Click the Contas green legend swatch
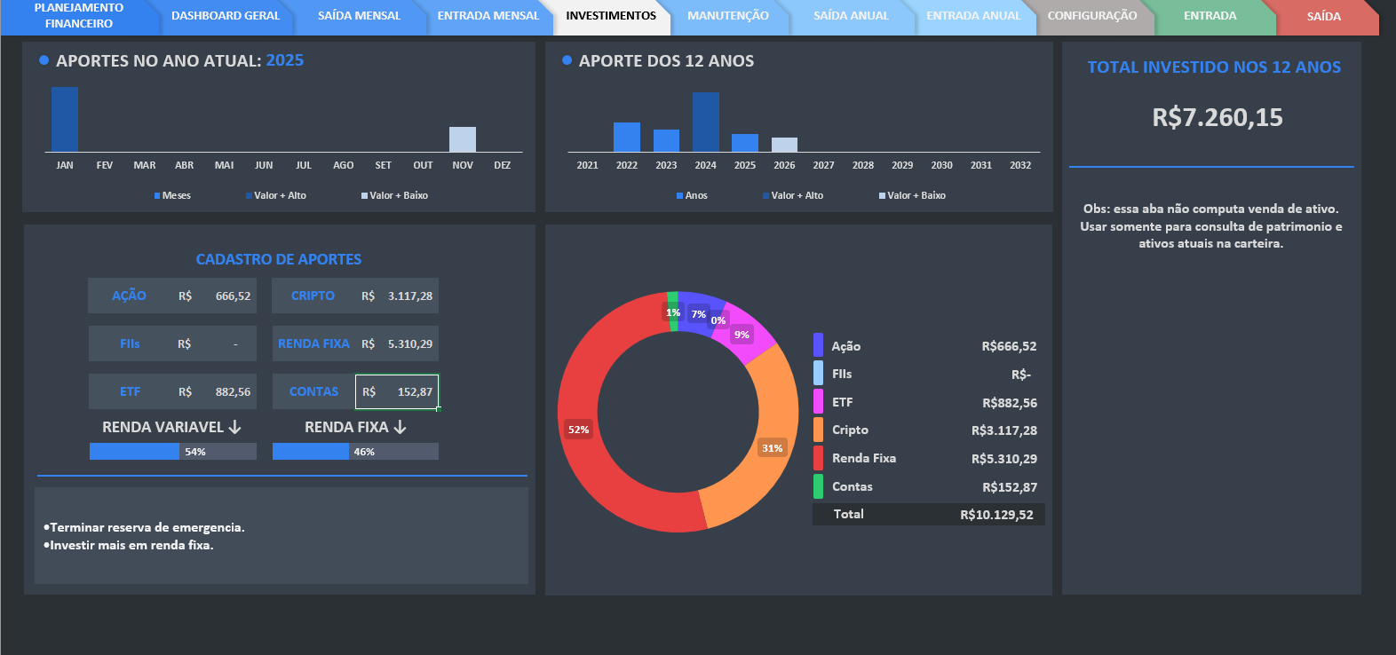This screenshot has width=1396, height=655. [818, 486]
